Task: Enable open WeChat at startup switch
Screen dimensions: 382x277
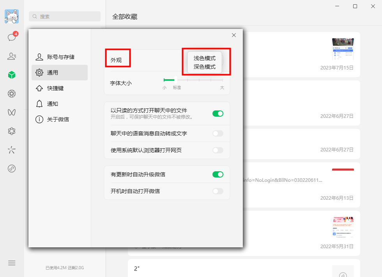Action: (x=218, y=191)
